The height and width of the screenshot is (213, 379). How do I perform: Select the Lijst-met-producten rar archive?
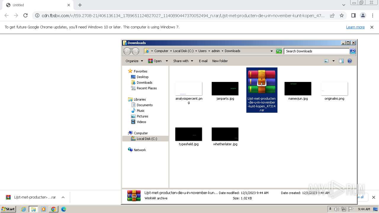(x=262, y=90)
